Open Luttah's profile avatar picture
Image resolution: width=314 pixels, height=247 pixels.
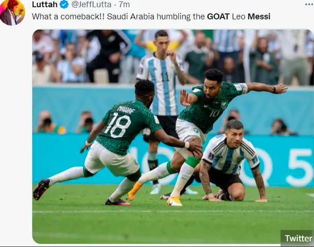12,12
